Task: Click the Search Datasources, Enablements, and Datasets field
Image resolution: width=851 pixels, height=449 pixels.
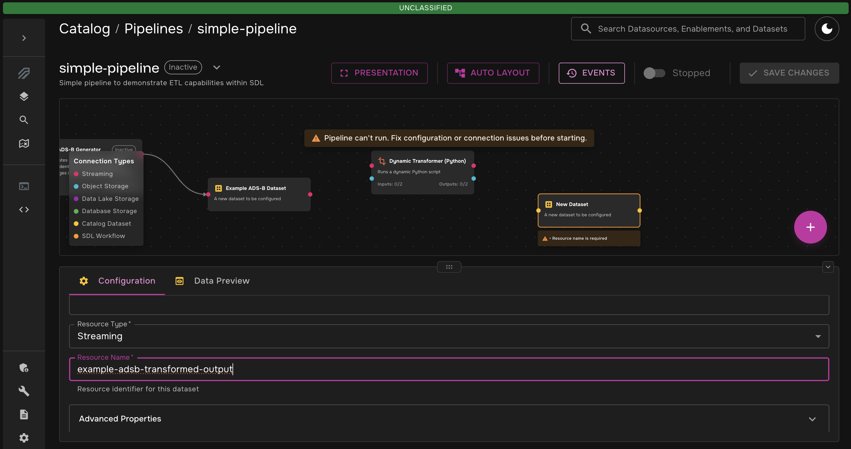Action: (x=688, y=29)
